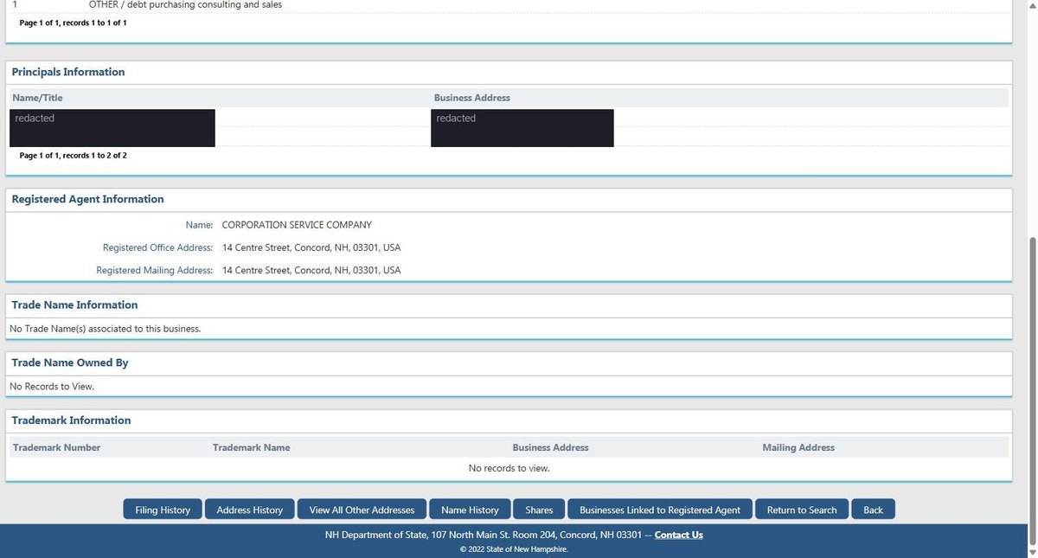Select the Registered Mailing Address value
1038x558 pixels.
pos(311,270)
